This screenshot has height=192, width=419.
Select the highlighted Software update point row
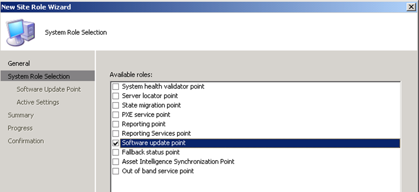(260, 143)
